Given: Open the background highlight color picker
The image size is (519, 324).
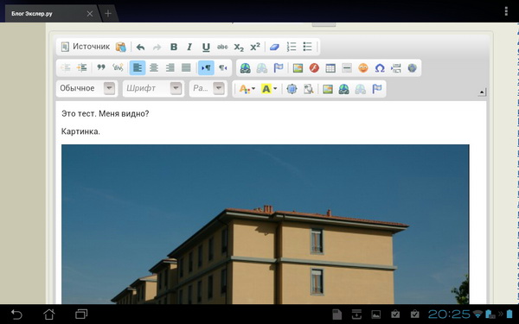Looking at the screenshot, I should click(x=269, y=89).
